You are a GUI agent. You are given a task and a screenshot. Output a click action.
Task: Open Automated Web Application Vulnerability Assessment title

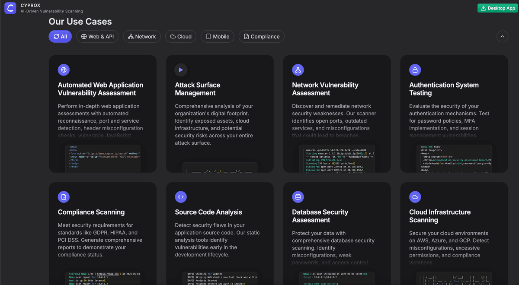click(x=101, y=89)
